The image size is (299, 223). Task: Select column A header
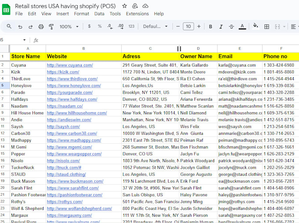tap(28, 49)
